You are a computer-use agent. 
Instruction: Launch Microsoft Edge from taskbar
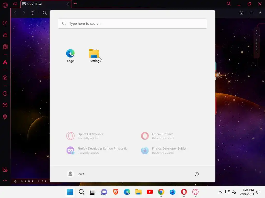click(127, 192)
